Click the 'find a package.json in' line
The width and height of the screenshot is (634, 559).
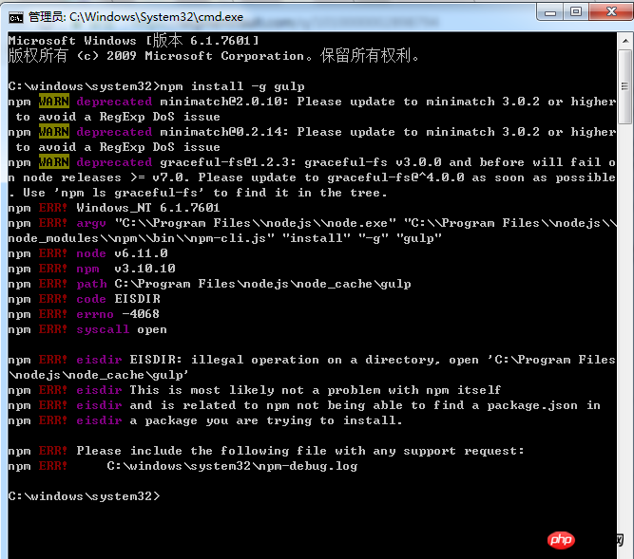coord(304,405)
